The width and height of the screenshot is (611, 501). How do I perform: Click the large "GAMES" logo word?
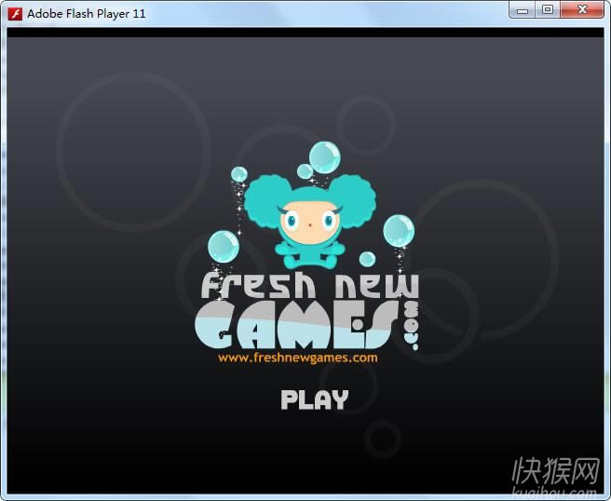click(x=296, y=324)
